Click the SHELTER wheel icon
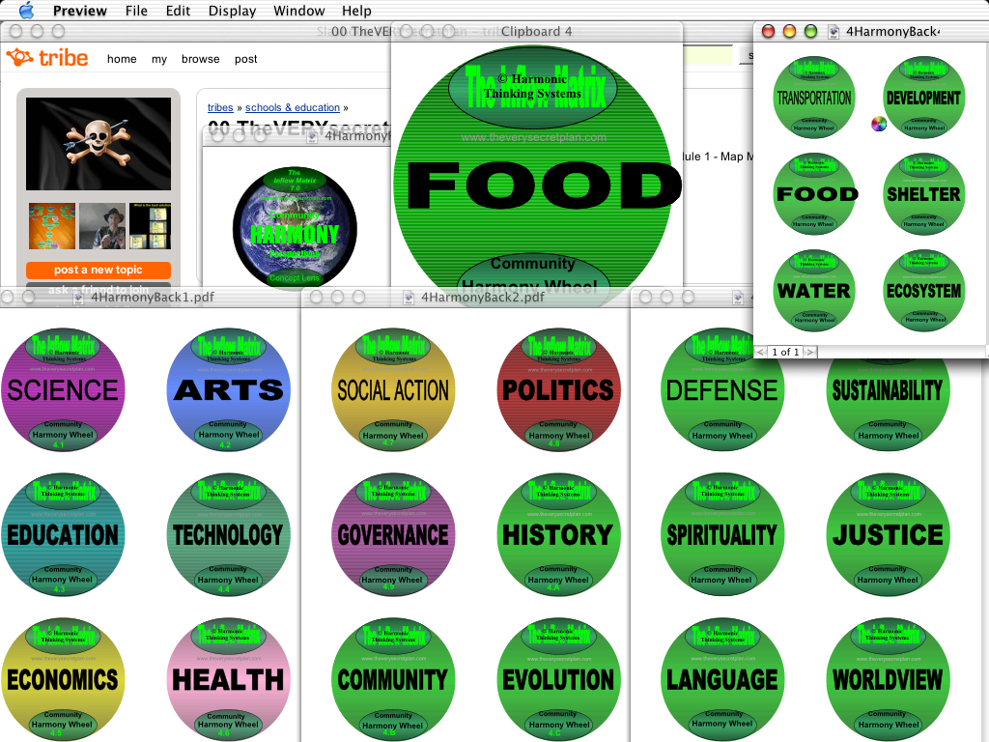 (x=924, y=193)
